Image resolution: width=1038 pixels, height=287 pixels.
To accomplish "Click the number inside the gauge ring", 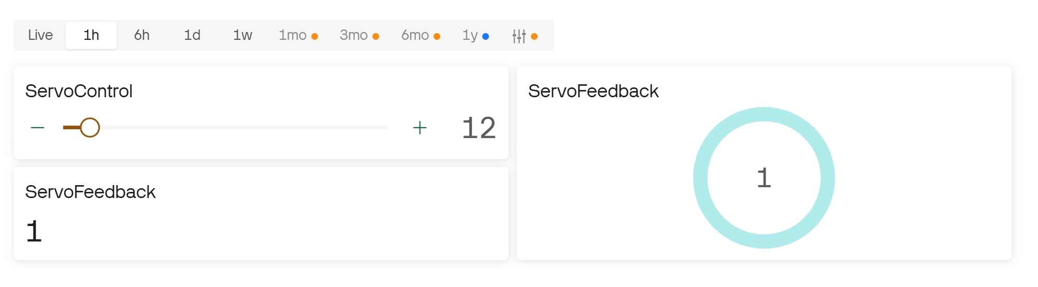I will (763, 178).
